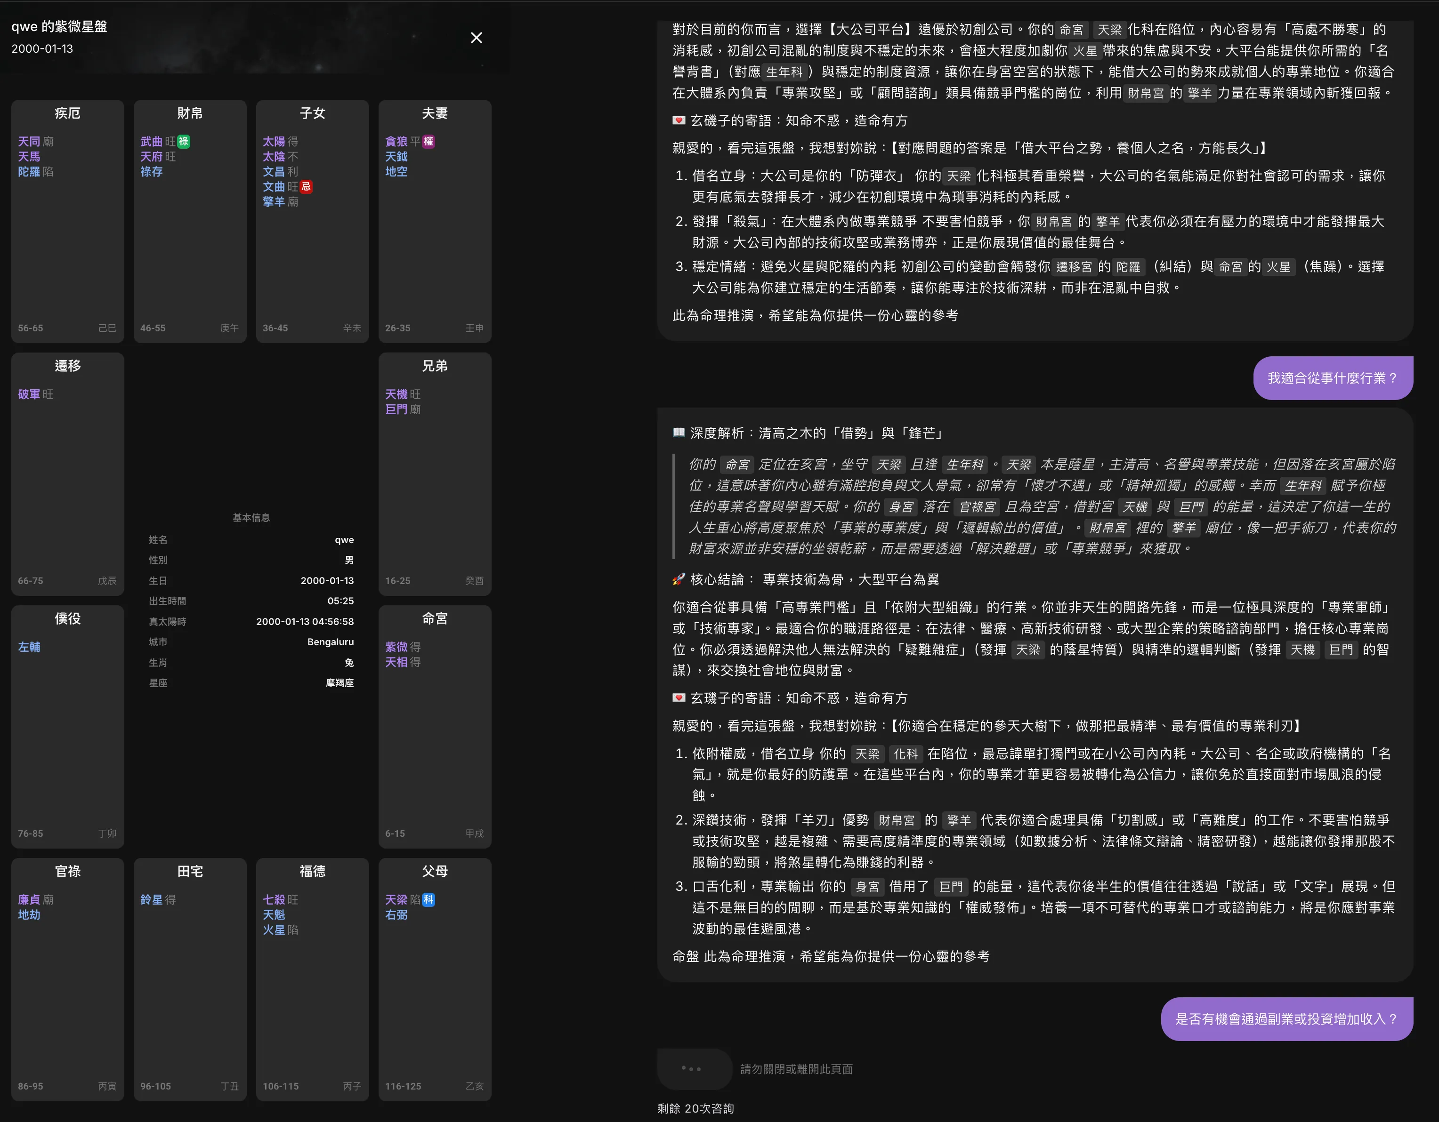Click the 破軍 star in 遷移 palace

coord(29,394)
